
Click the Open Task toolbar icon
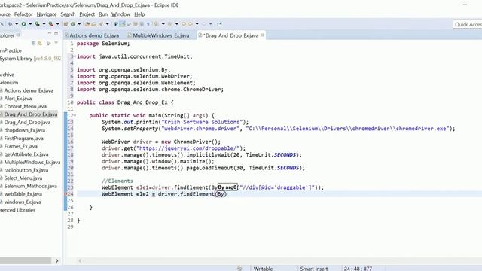click(93, 23)
